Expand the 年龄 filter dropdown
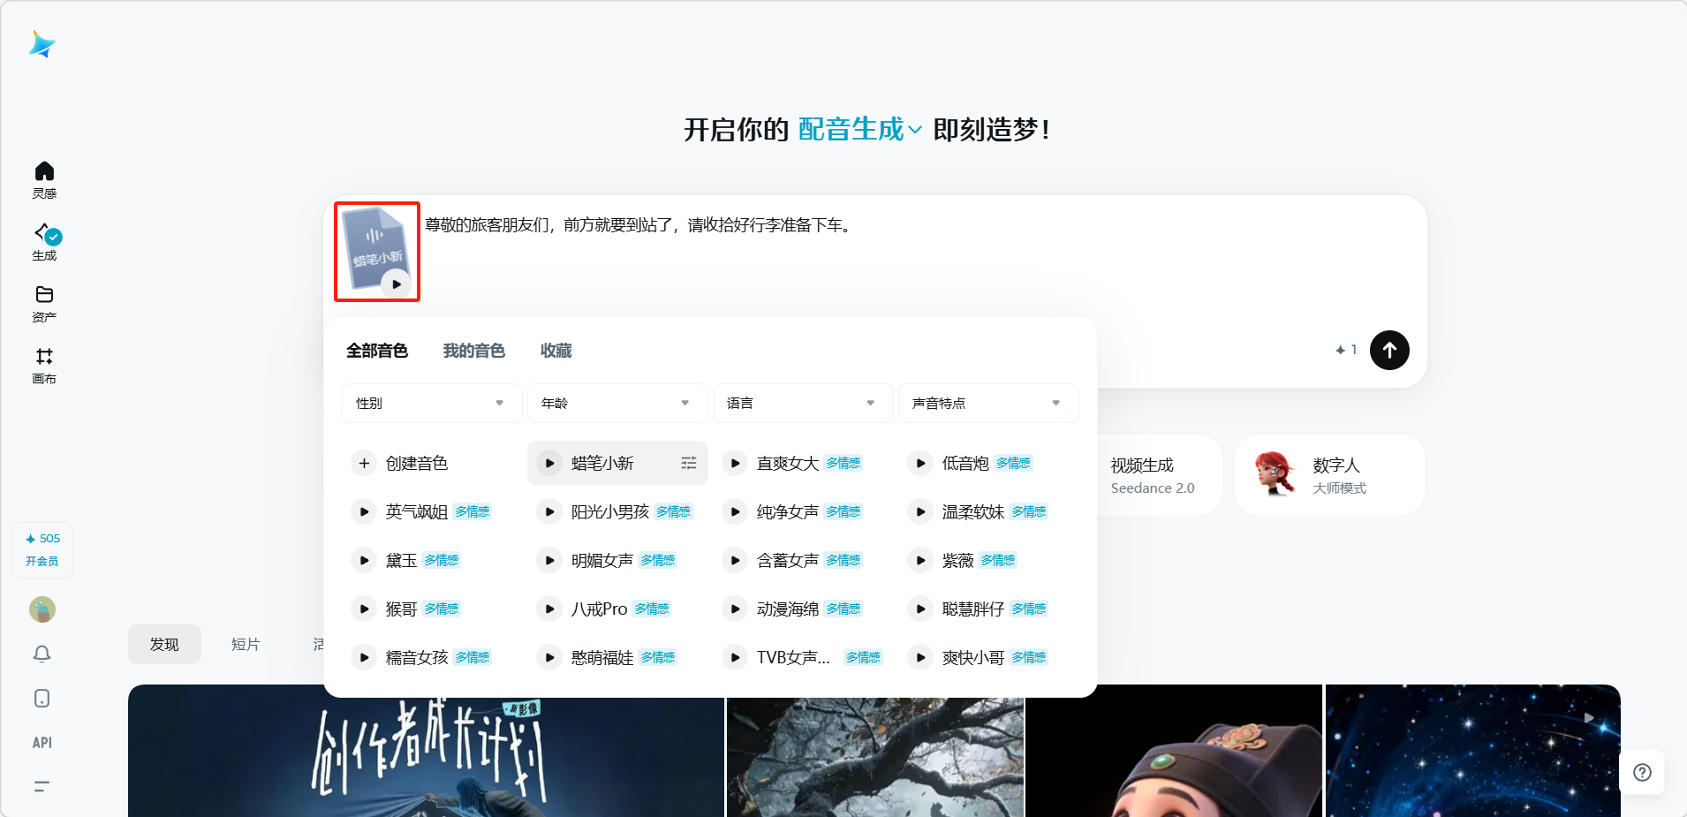1687x817 pixels. click(617, 404)
